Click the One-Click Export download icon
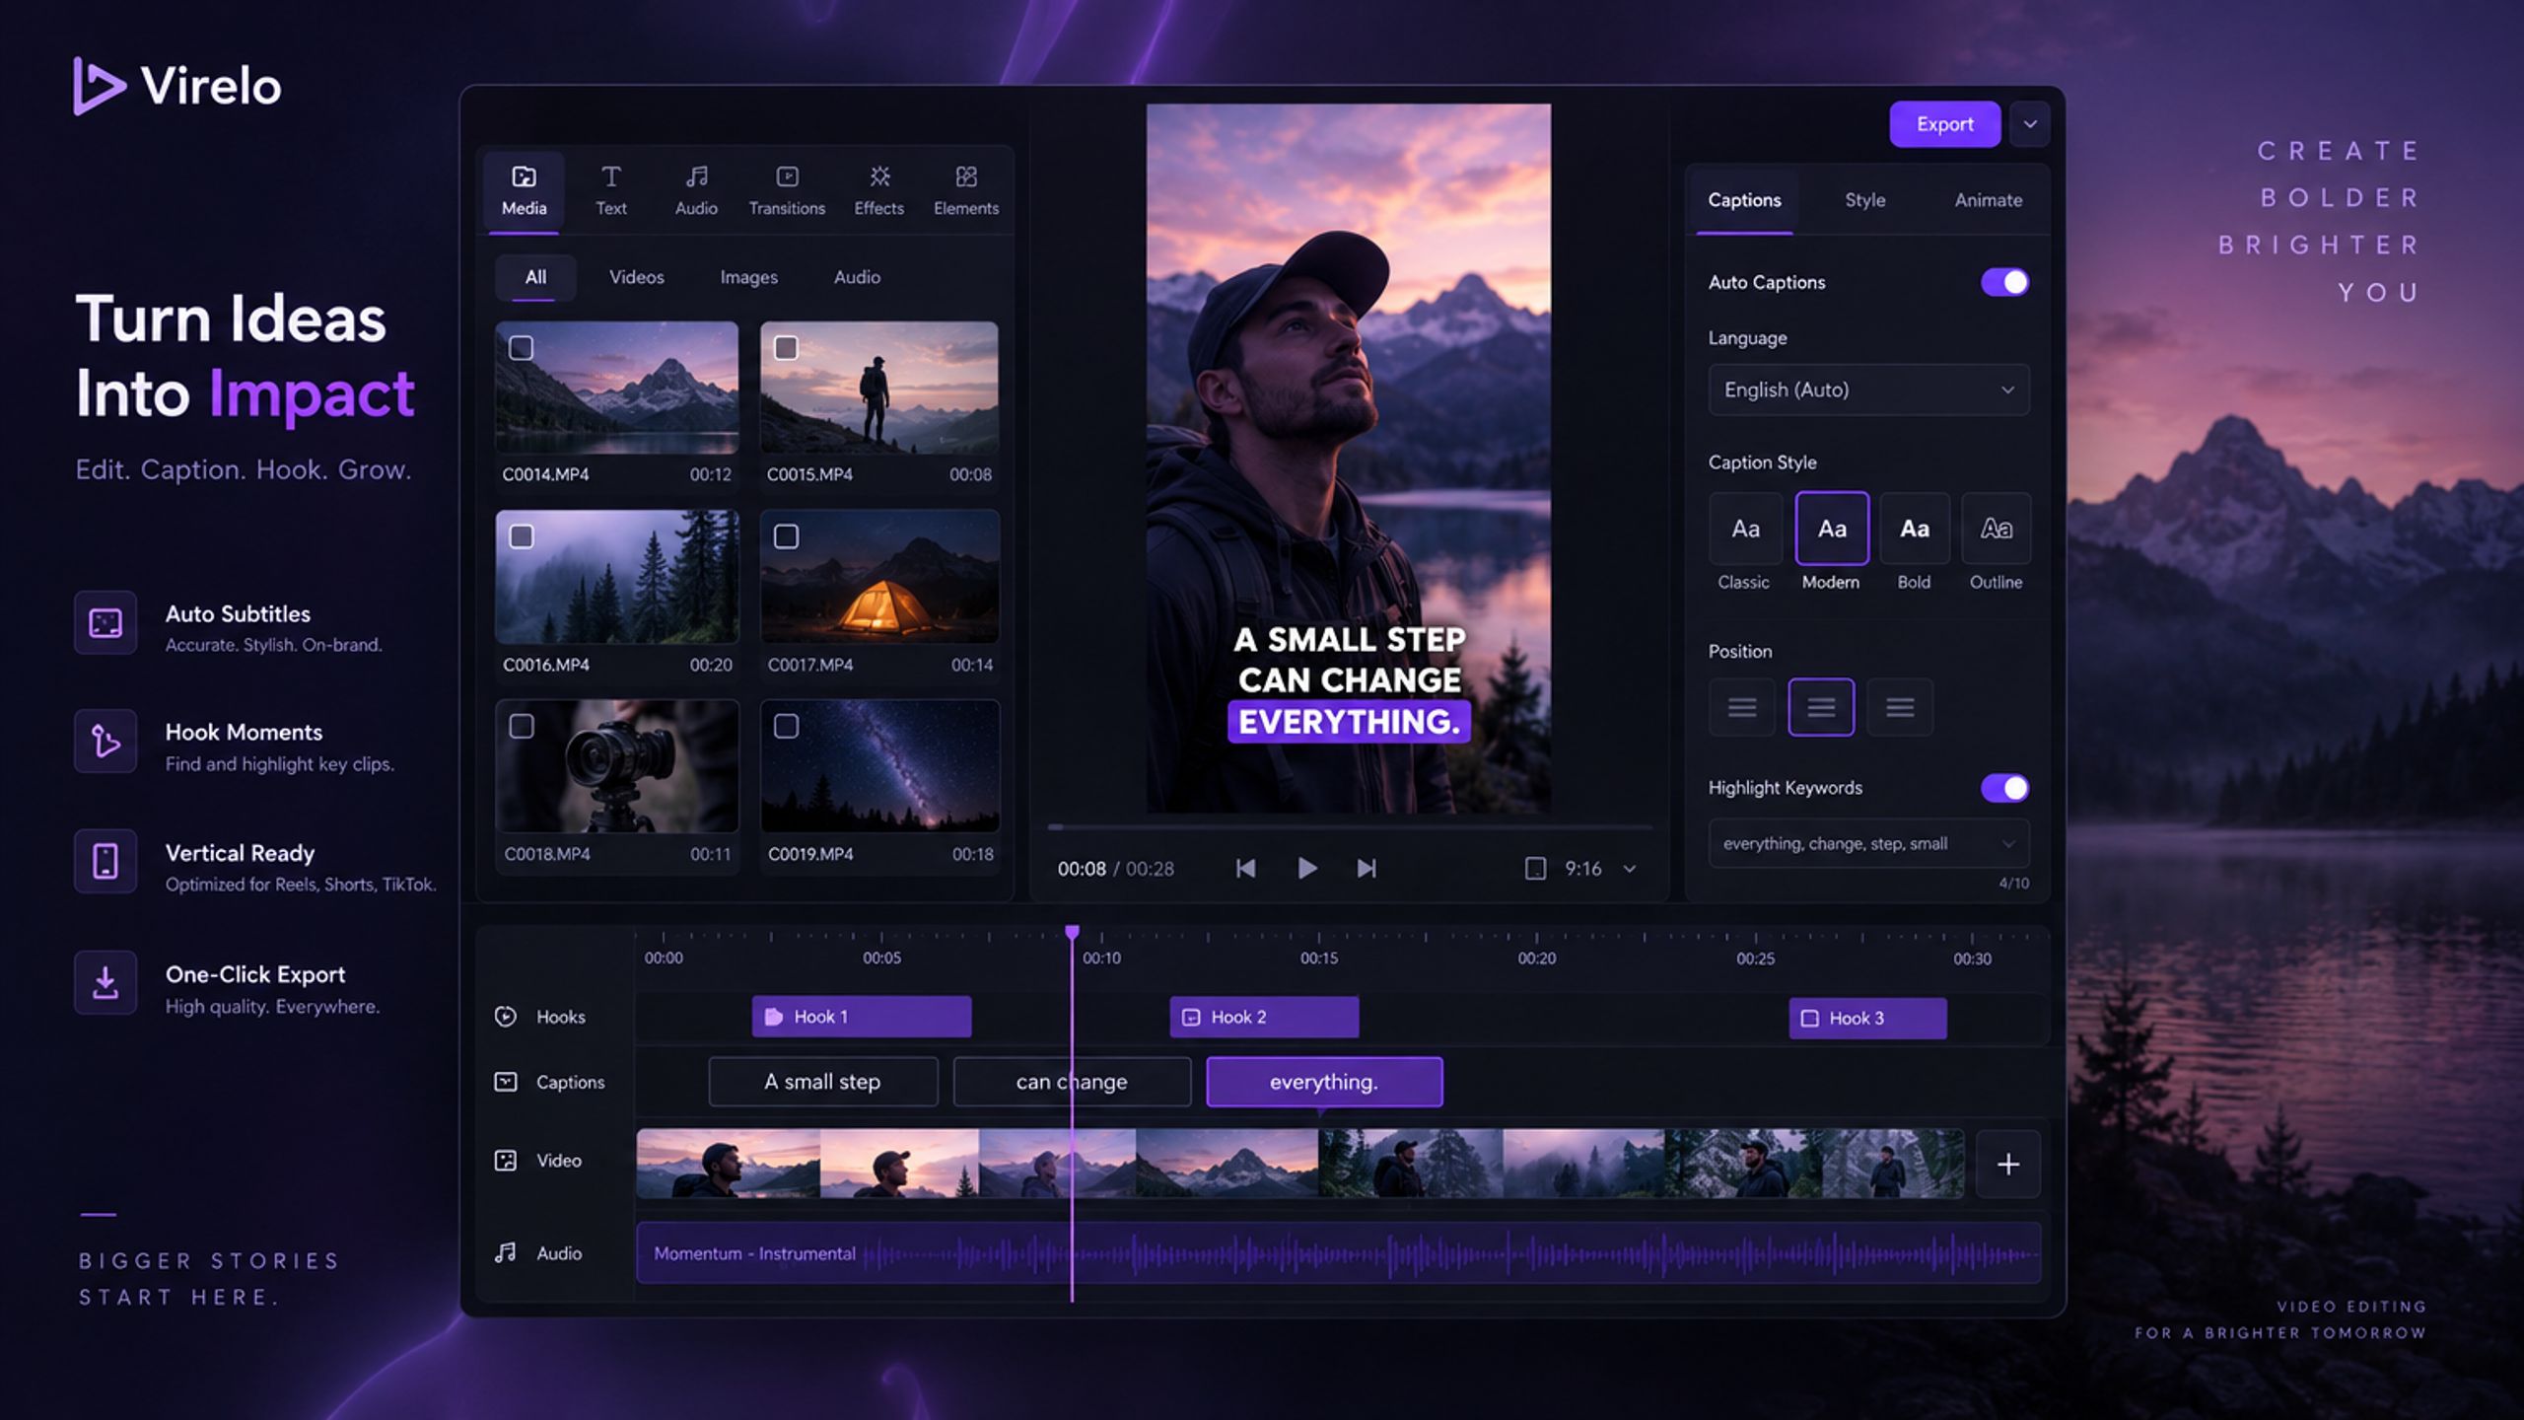This screenshot has width=2524, height=1420. (105, 982)
